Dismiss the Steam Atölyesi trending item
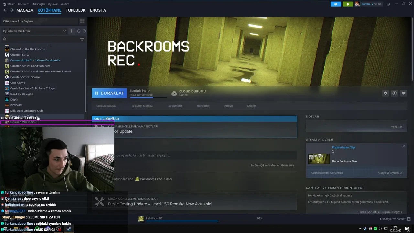Screen dimensions: 414x233 click(404, 147)
